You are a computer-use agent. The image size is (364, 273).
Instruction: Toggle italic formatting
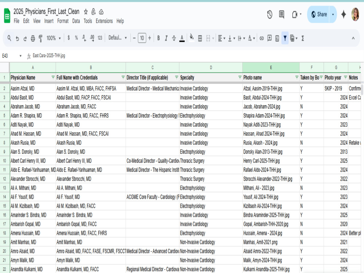pyautogui.click(x=166, y=38)
